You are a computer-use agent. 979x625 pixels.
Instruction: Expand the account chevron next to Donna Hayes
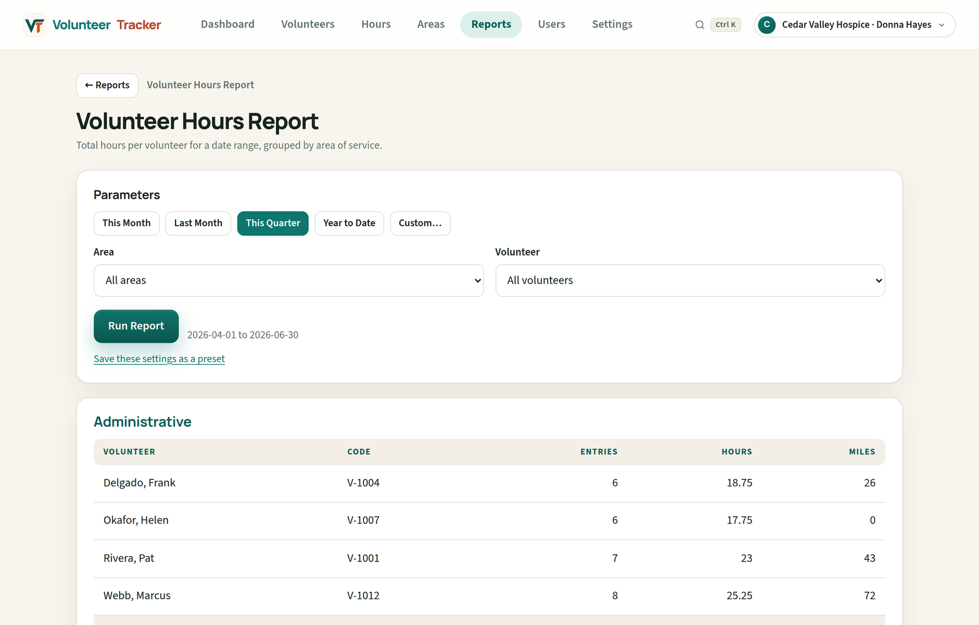[942, 25]
